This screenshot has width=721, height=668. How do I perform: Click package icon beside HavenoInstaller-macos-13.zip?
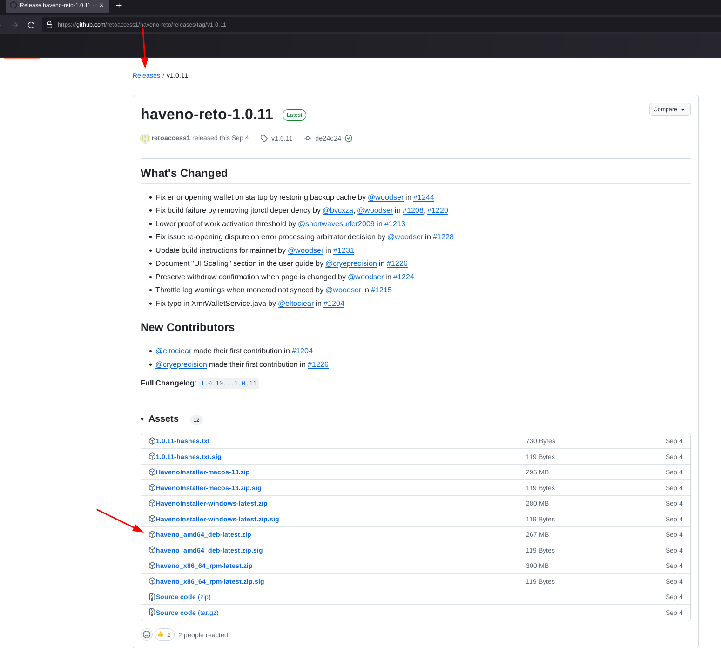(x=152, y=472)
